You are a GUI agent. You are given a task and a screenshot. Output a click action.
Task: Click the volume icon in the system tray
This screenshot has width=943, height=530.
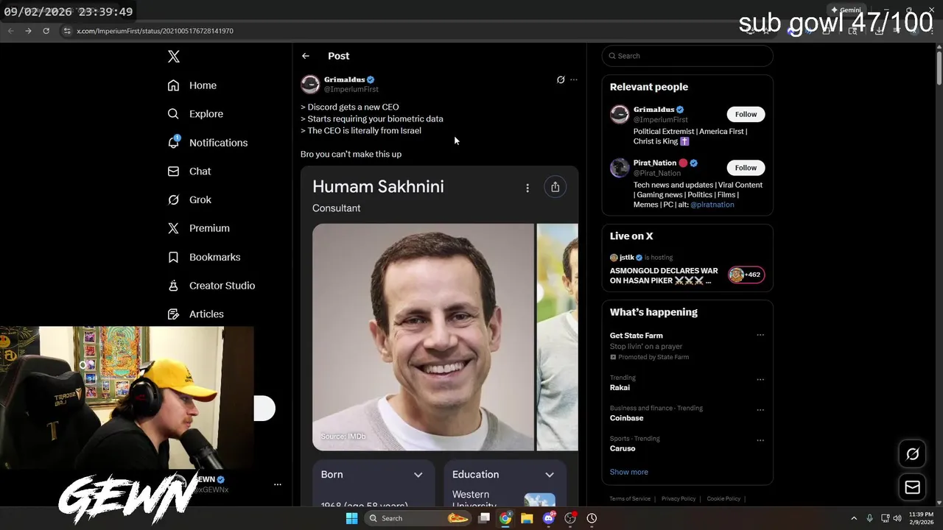point(897,518)
